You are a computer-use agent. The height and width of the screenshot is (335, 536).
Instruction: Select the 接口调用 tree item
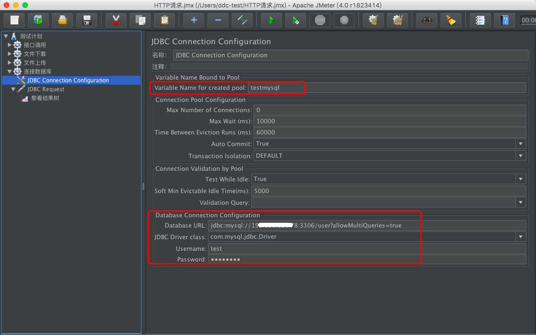click(x=34, y=45)
